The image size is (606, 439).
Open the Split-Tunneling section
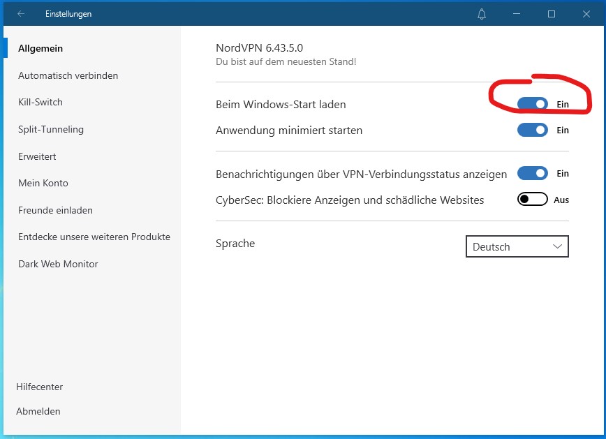(51, 129)
